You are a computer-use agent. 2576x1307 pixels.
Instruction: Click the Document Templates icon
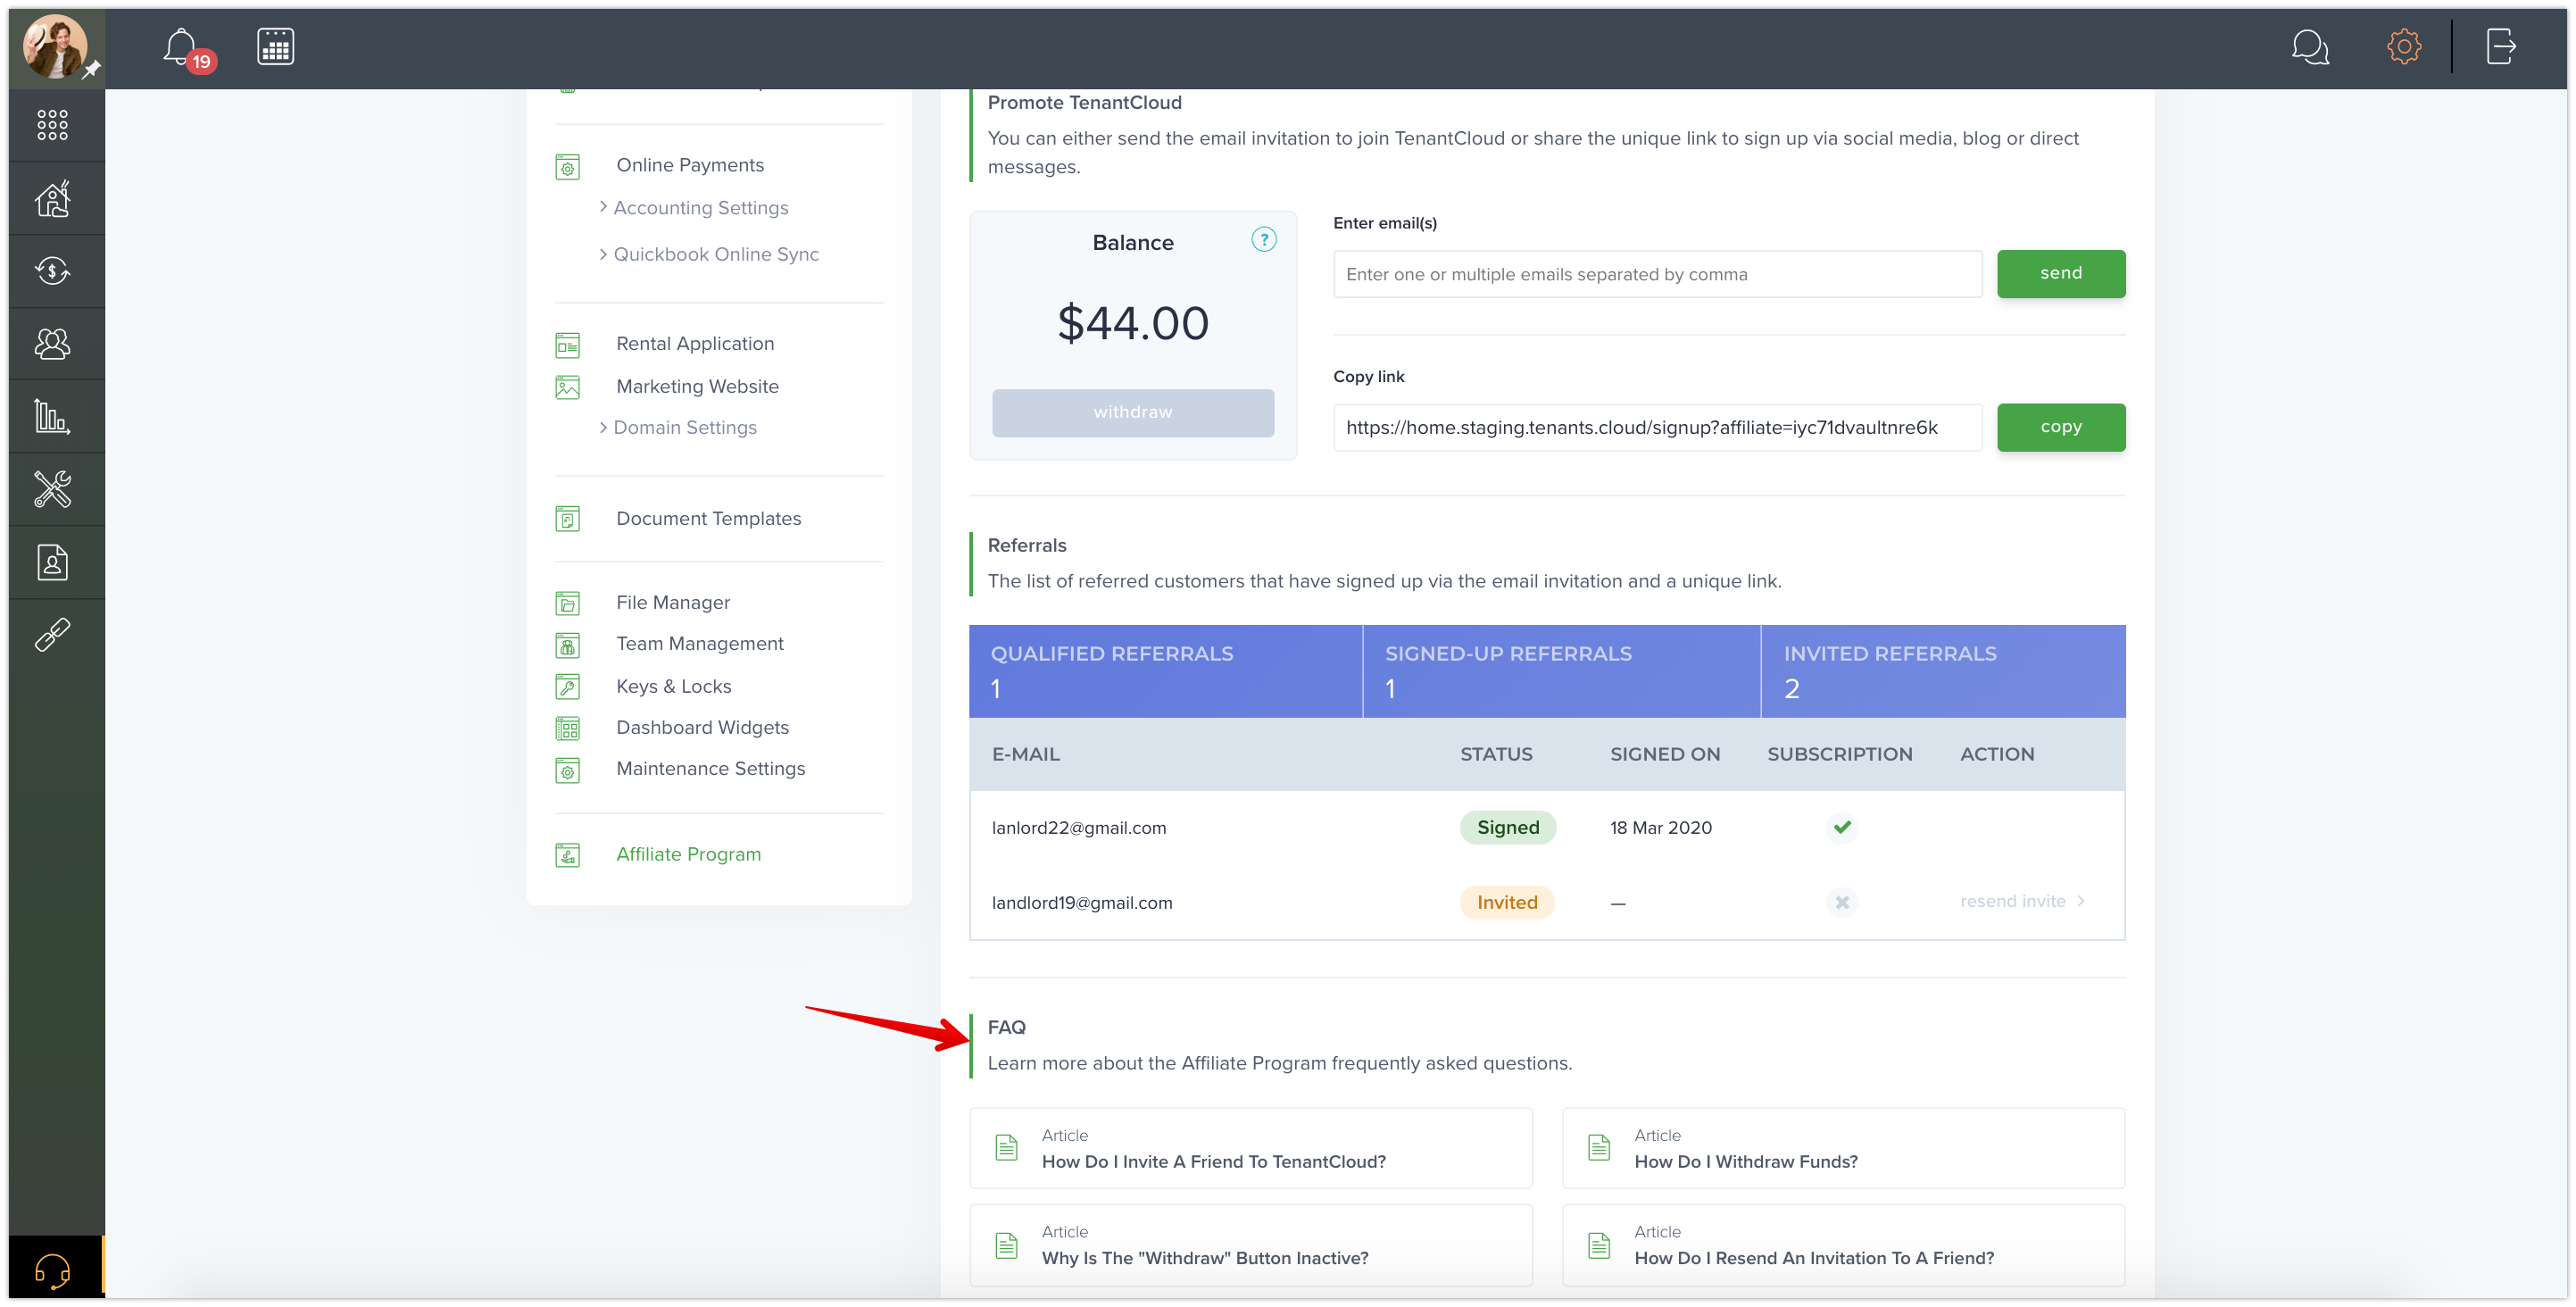click(567, 519)
